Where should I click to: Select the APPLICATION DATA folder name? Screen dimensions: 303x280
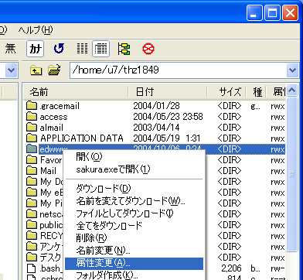tap(82, 138)
